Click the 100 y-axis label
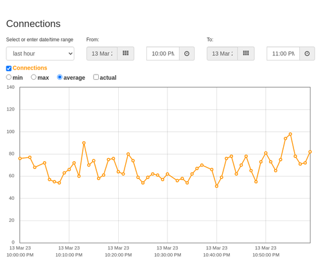321x259 pixels. tap(10, 132)
